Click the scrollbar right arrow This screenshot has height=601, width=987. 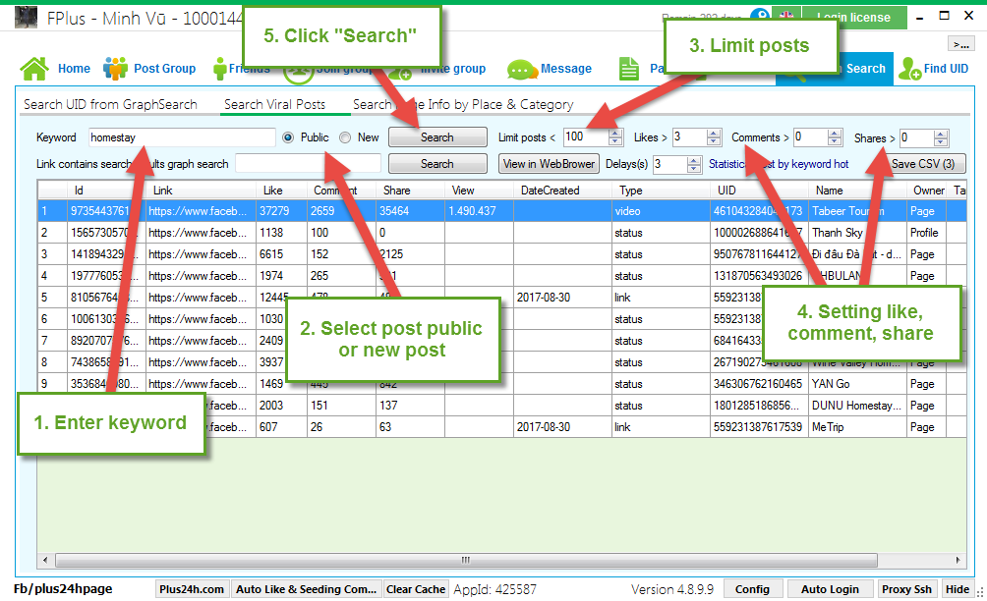point(958,560)
